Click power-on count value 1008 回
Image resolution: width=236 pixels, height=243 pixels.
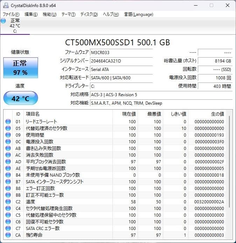pos(215,78)
